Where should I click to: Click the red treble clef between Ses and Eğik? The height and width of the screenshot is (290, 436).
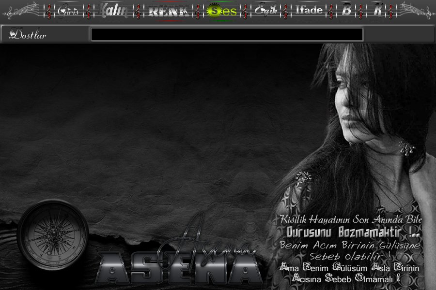click(245, 11)
